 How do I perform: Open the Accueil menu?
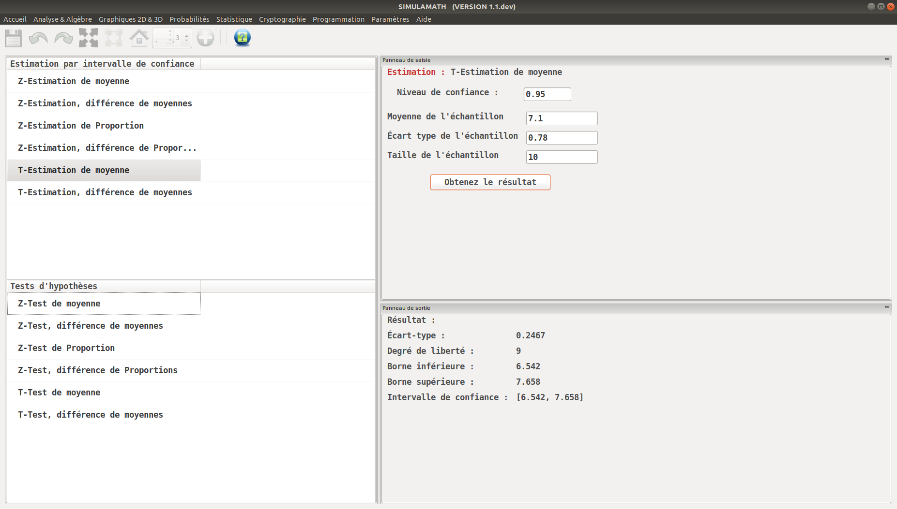point(15,19)
